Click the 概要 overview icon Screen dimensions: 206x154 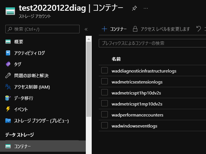click(x=8, y=42)
